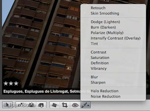Screen dimensions: 150x111
Task: Select the Straighten tool
Action: point(55,105)
